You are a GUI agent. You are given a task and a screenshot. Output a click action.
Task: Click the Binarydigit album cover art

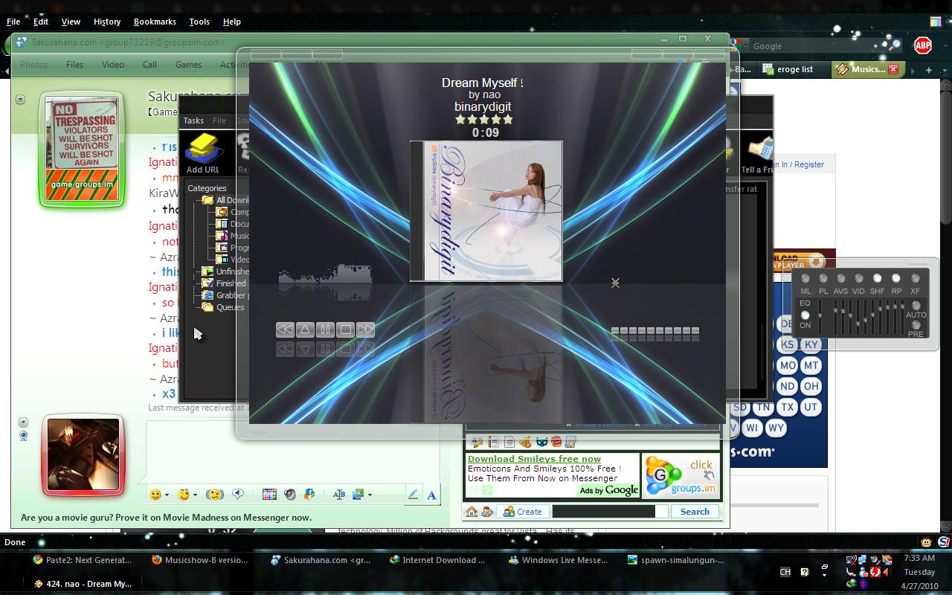[x=486, y=211]
